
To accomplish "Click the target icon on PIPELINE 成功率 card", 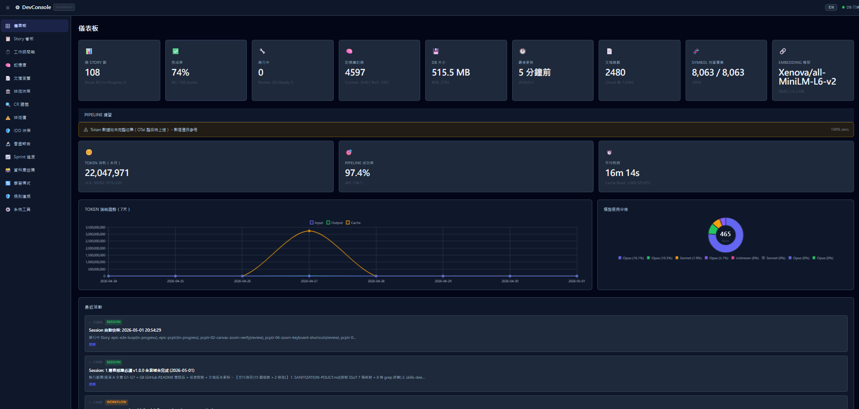I will tap(349, 152).
